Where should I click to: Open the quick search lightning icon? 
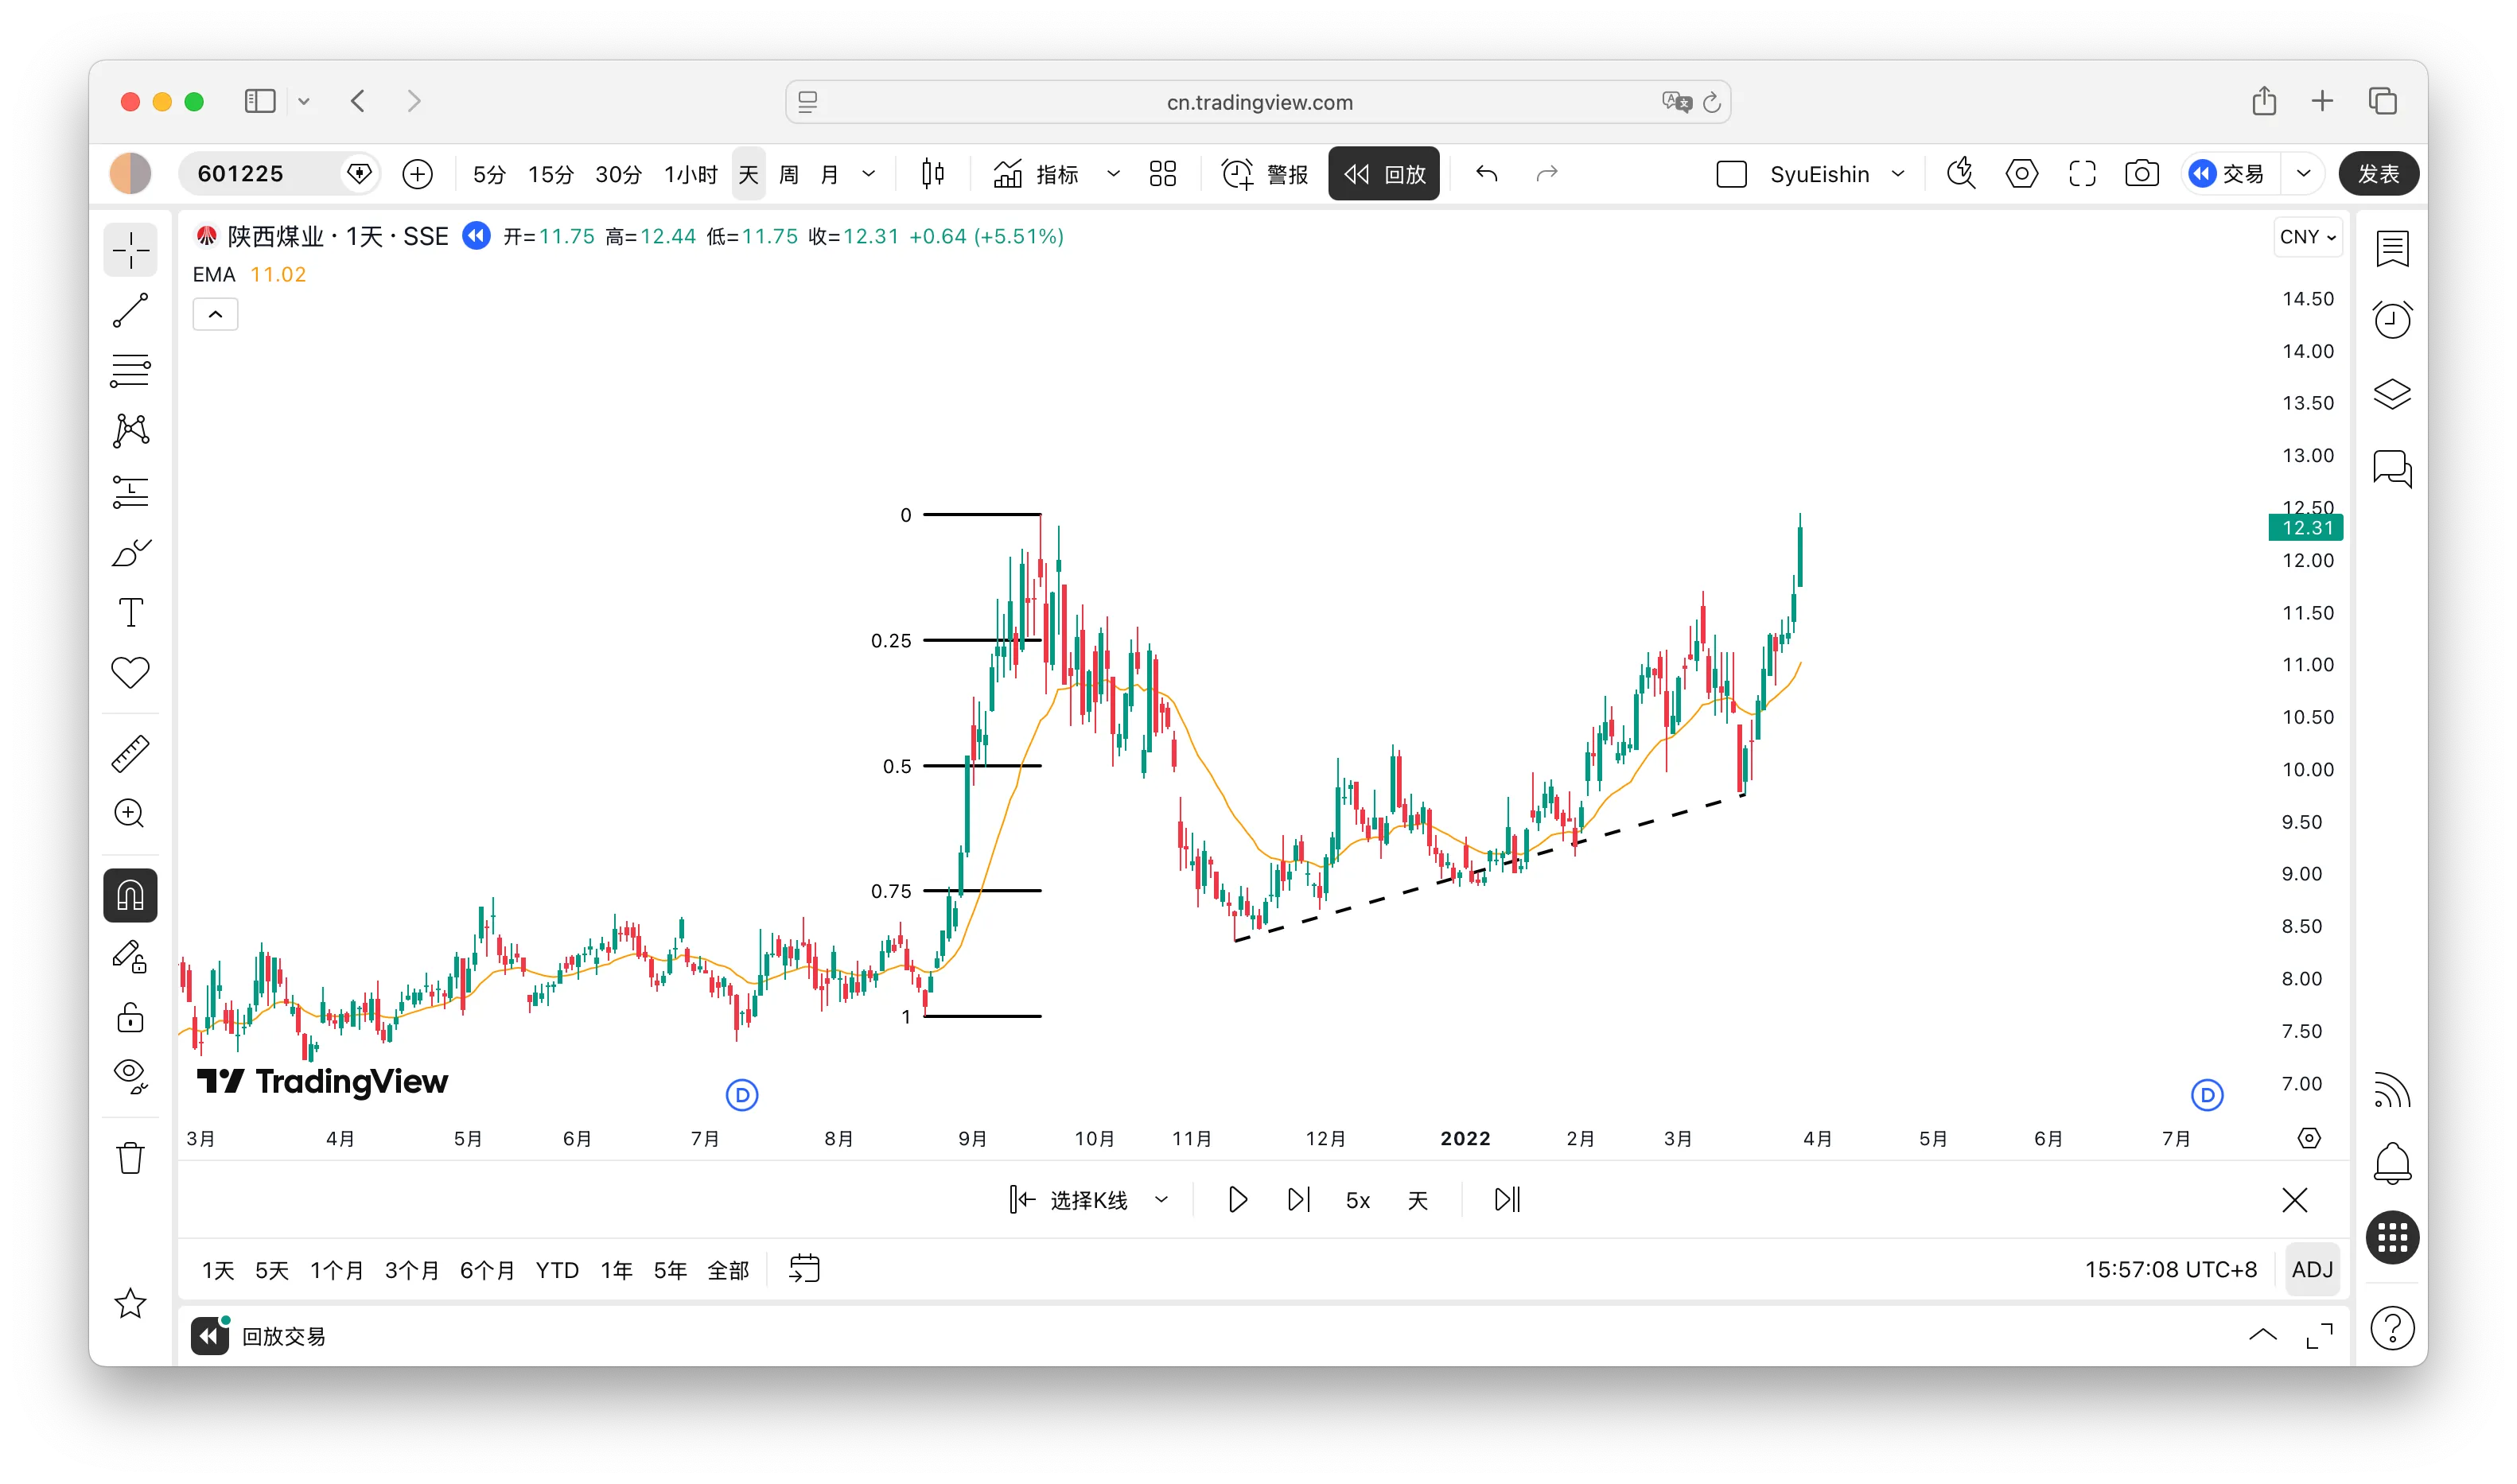1961,174
